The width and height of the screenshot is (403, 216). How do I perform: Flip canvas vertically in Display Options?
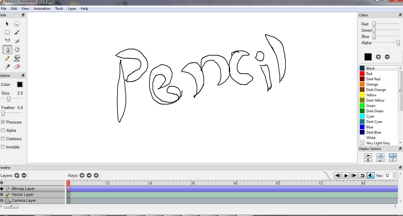tap(368, 160)
